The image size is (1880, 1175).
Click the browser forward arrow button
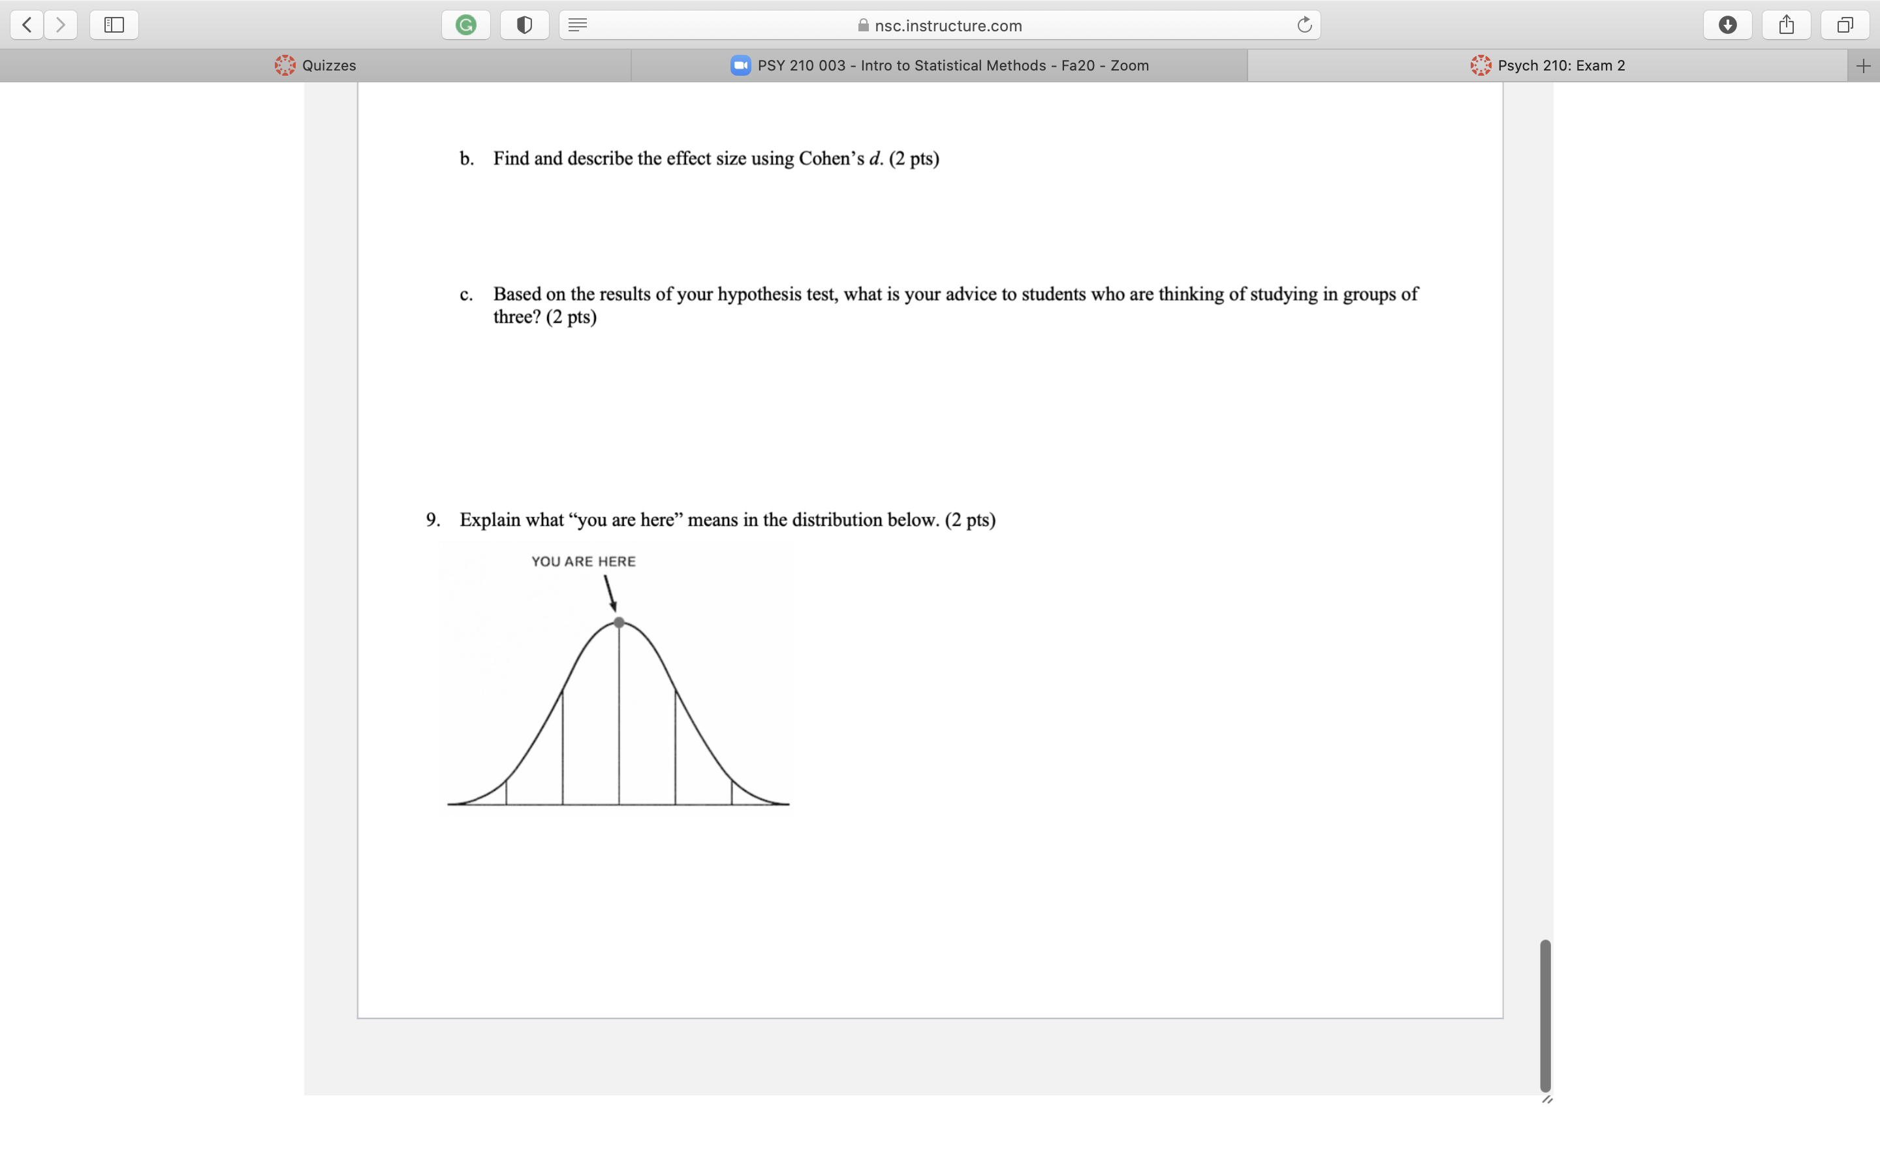(61, 25)
